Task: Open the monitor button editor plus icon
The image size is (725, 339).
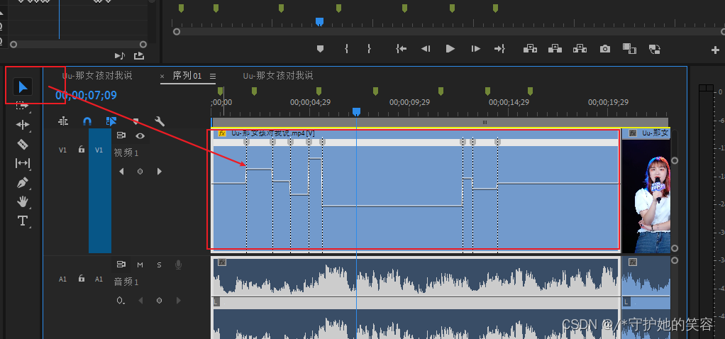Action: (715, 50)
